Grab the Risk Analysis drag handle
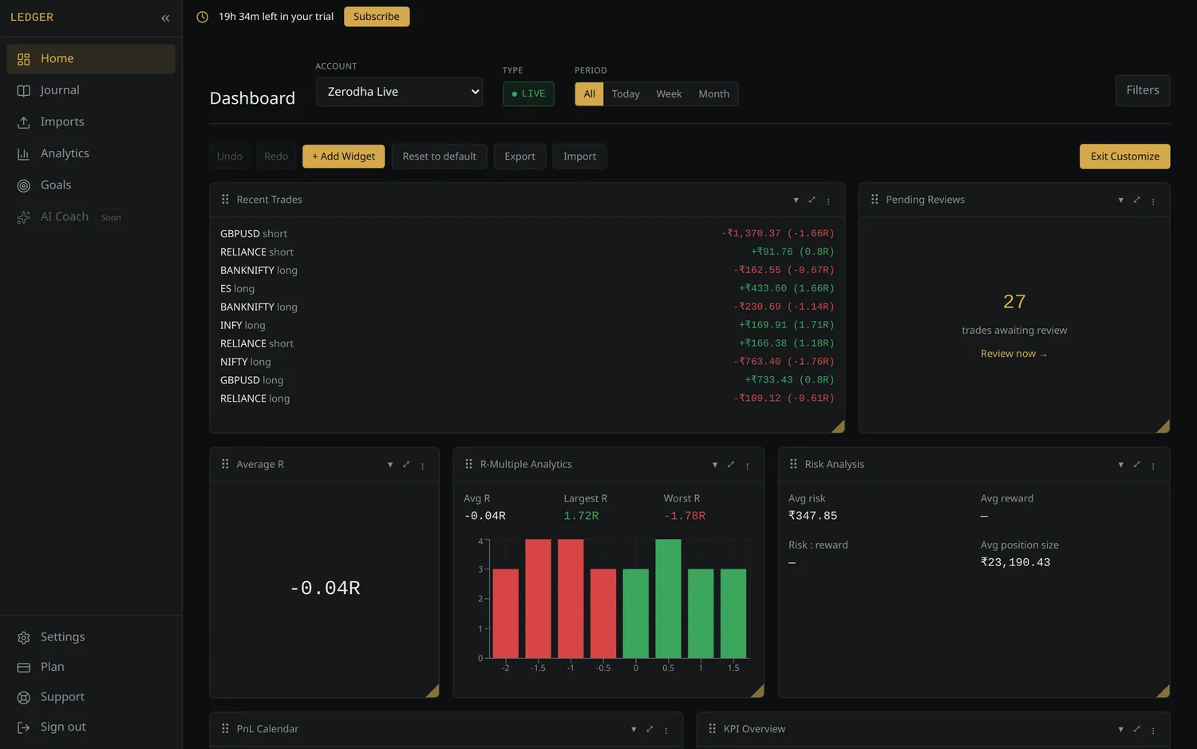 (793, 464)
